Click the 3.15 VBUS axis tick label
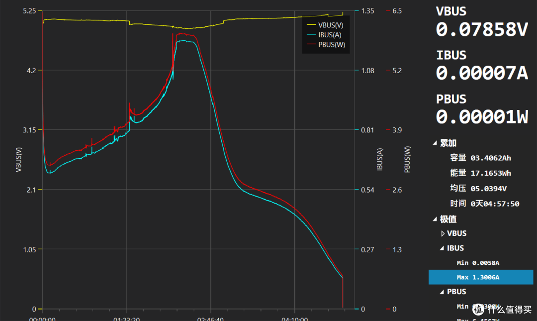The height and width of the screenshot is (321, 537). [x=29, y=130]
